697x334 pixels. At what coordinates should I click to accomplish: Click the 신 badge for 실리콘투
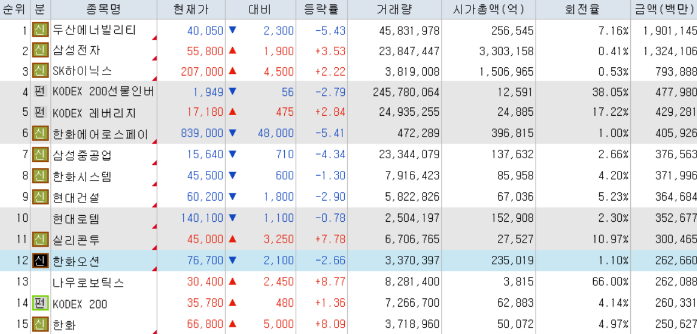point(40,239)
